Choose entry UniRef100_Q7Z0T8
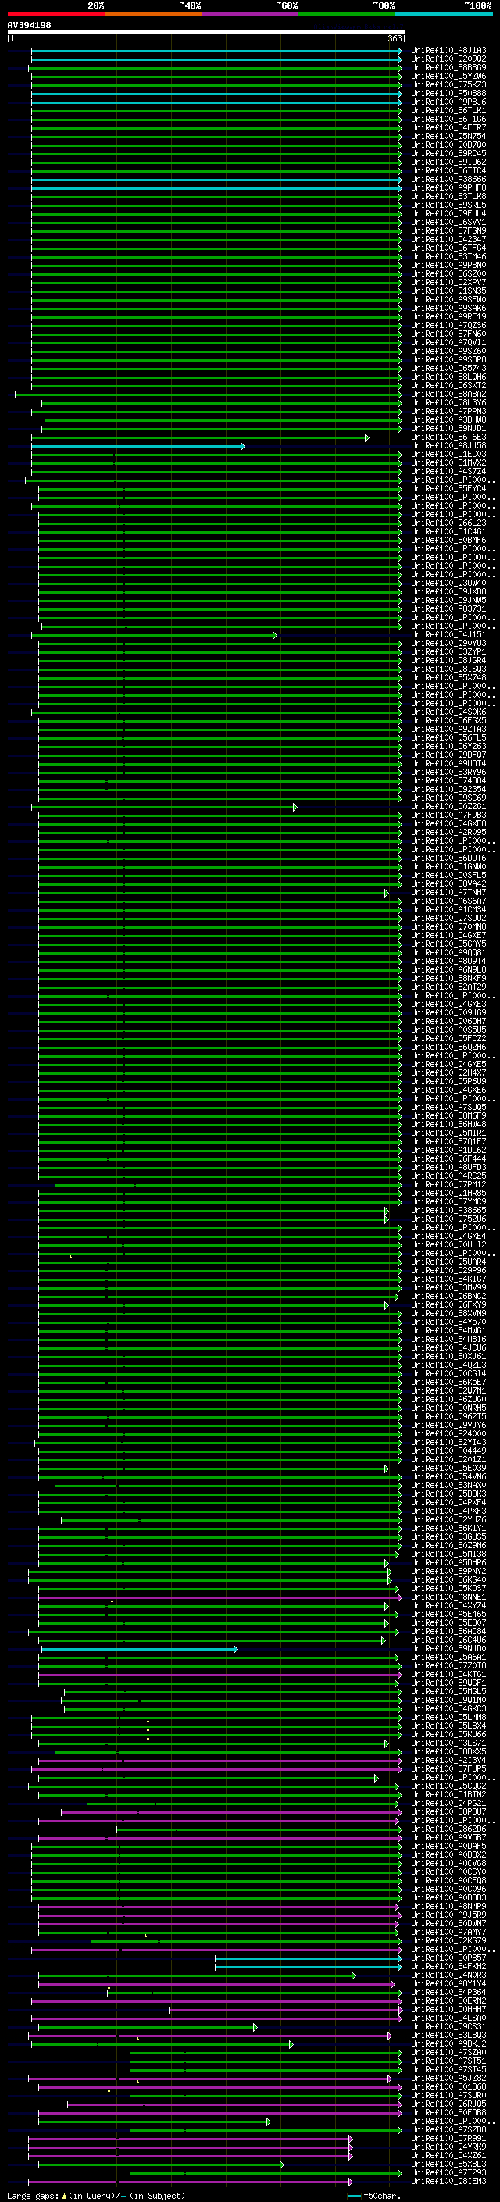500x2202 pixels. (x=448, y=1665)
